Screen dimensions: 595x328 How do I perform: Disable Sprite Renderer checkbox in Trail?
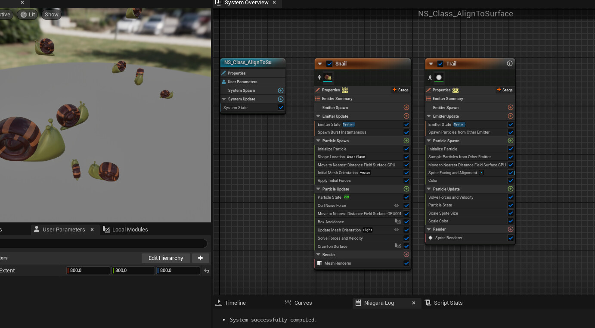click(x=511, y=238)
